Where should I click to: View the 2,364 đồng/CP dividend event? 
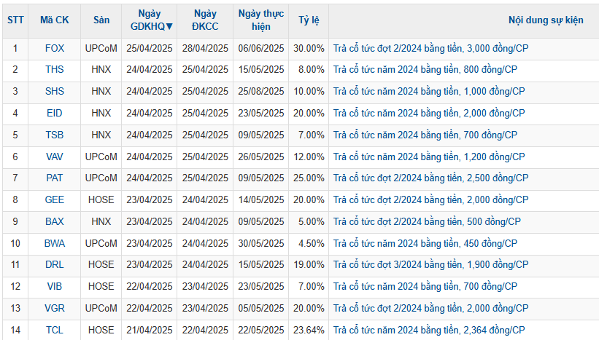(428, 331)
